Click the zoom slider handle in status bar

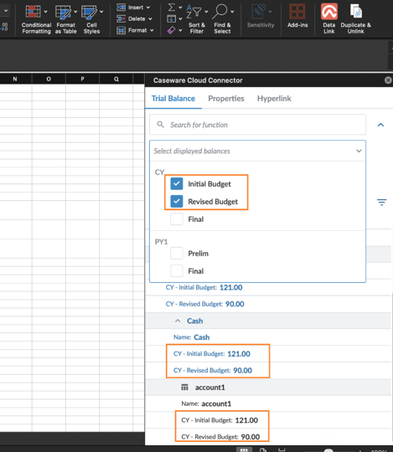pos(328,450)
